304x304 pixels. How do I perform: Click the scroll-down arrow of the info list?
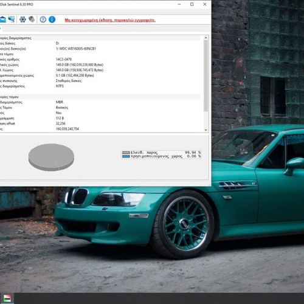point(206,130)
